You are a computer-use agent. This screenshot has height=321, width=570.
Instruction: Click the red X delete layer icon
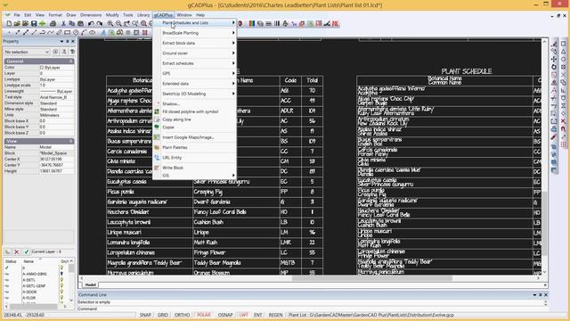pos(16,251)
